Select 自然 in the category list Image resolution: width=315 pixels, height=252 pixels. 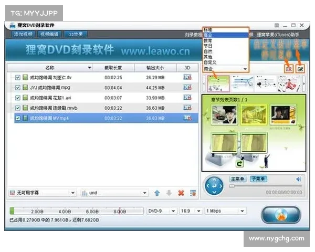coord(226,51)
